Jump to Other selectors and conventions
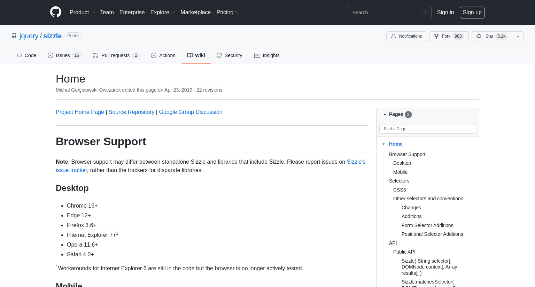 tap(428, 199)
